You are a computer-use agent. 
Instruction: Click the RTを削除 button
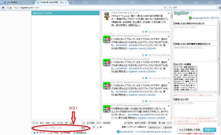coord(128,123)
